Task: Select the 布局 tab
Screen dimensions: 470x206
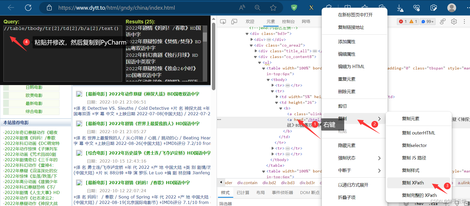Action: 260,193
